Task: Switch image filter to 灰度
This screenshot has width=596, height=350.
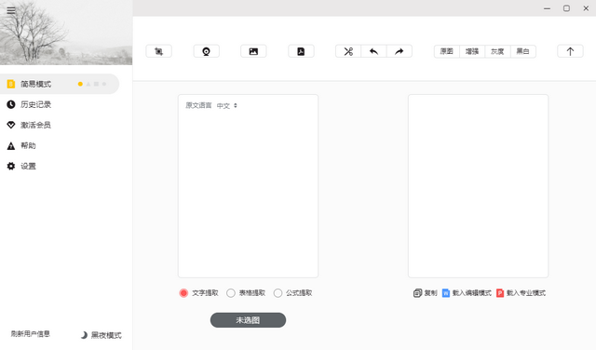Action: point(497,51)
